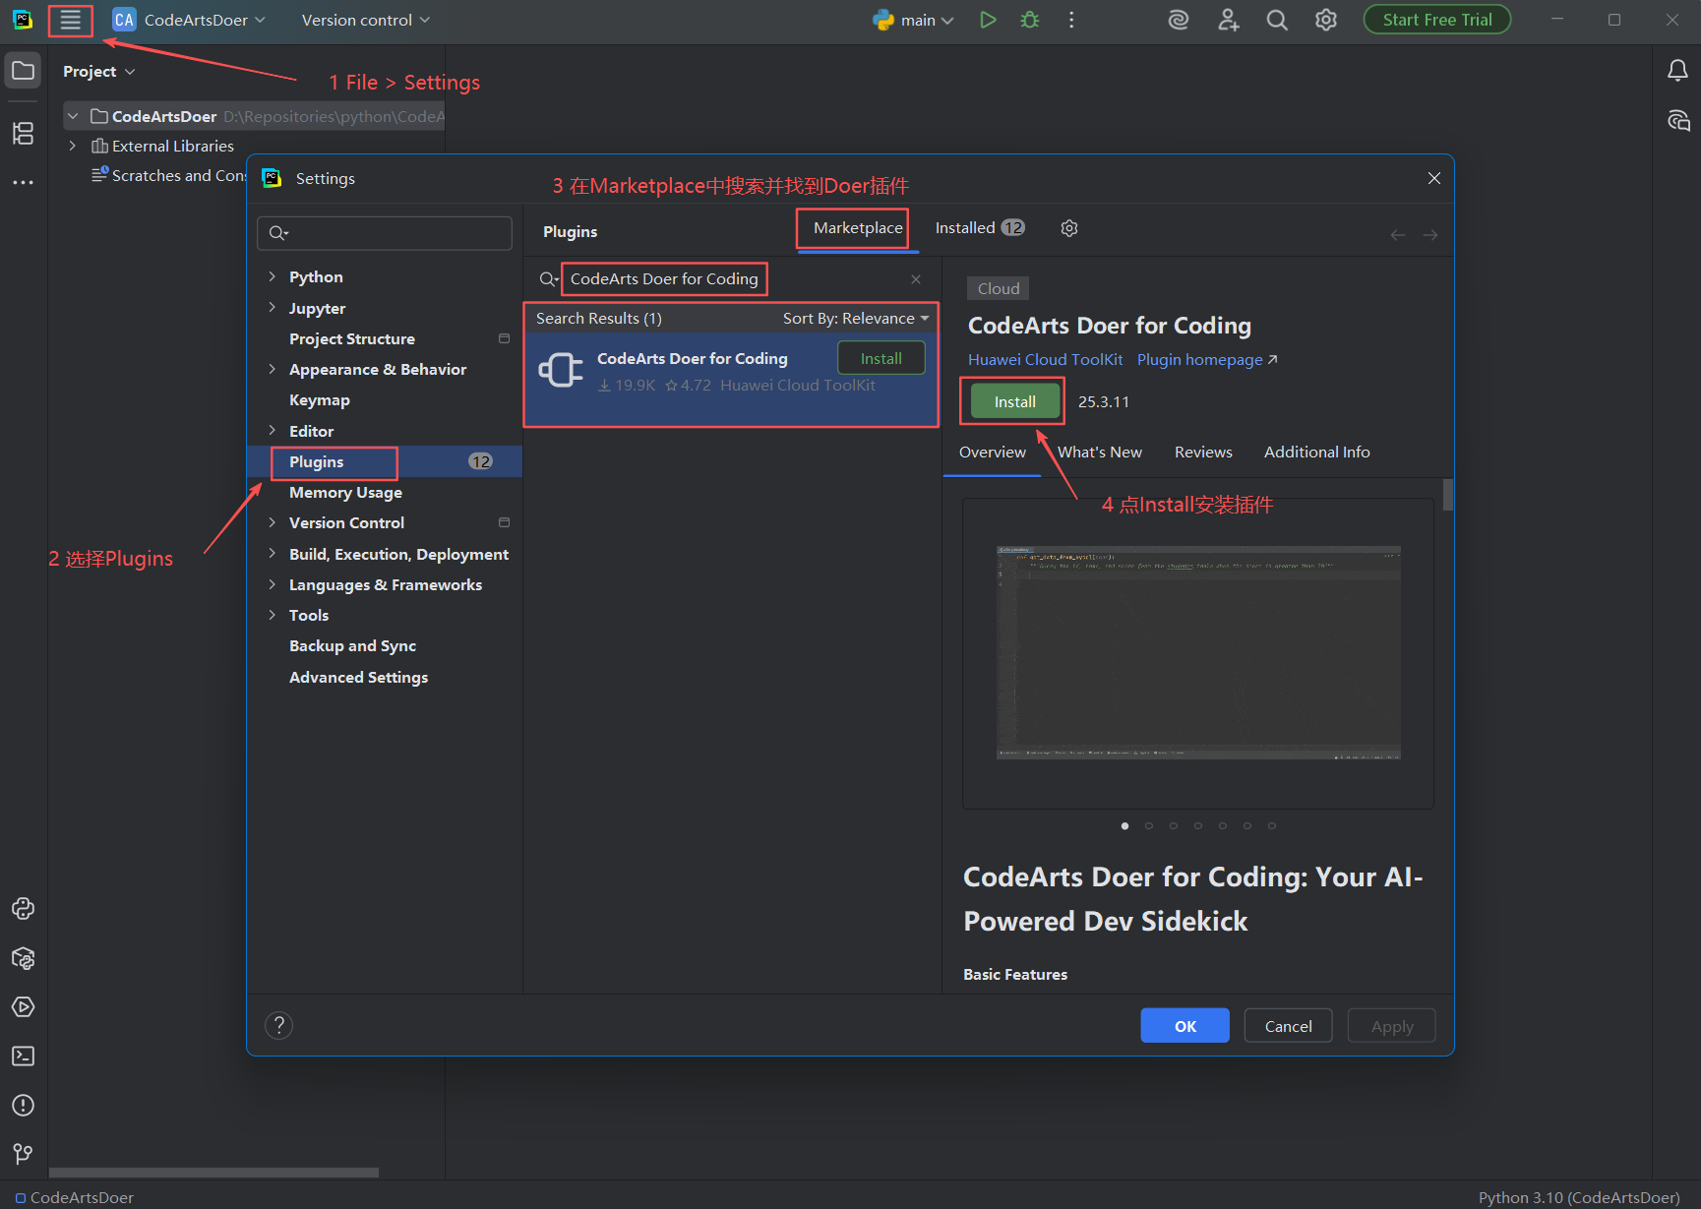Select Plugins in settings tree
The height and width of the screenshot is (1209, 1701).
pyautogui.click(x=385, y=462)
